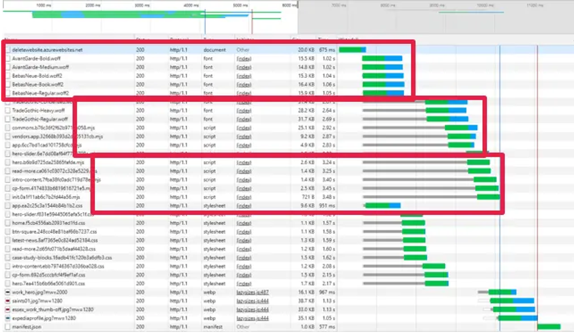Open the lazysizes.js:444 initiator for essex_work_thumb-off.jpg
This screenshot has height=335, width=574.
(x=252, y=309)
